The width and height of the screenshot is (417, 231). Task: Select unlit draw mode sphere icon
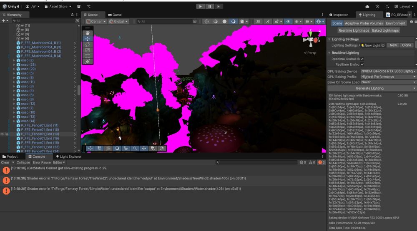[x=224, y=22]
